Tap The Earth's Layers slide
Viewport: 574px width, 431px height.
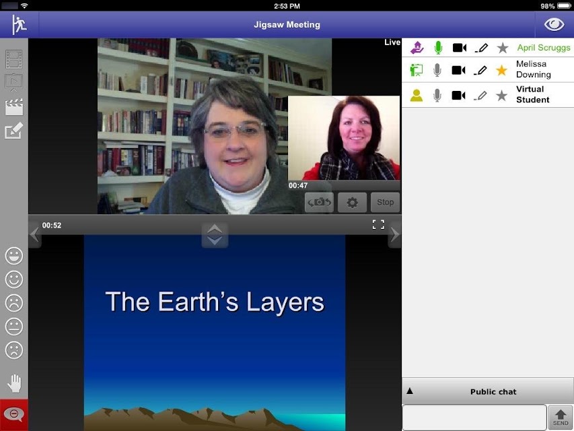(215, 333)
